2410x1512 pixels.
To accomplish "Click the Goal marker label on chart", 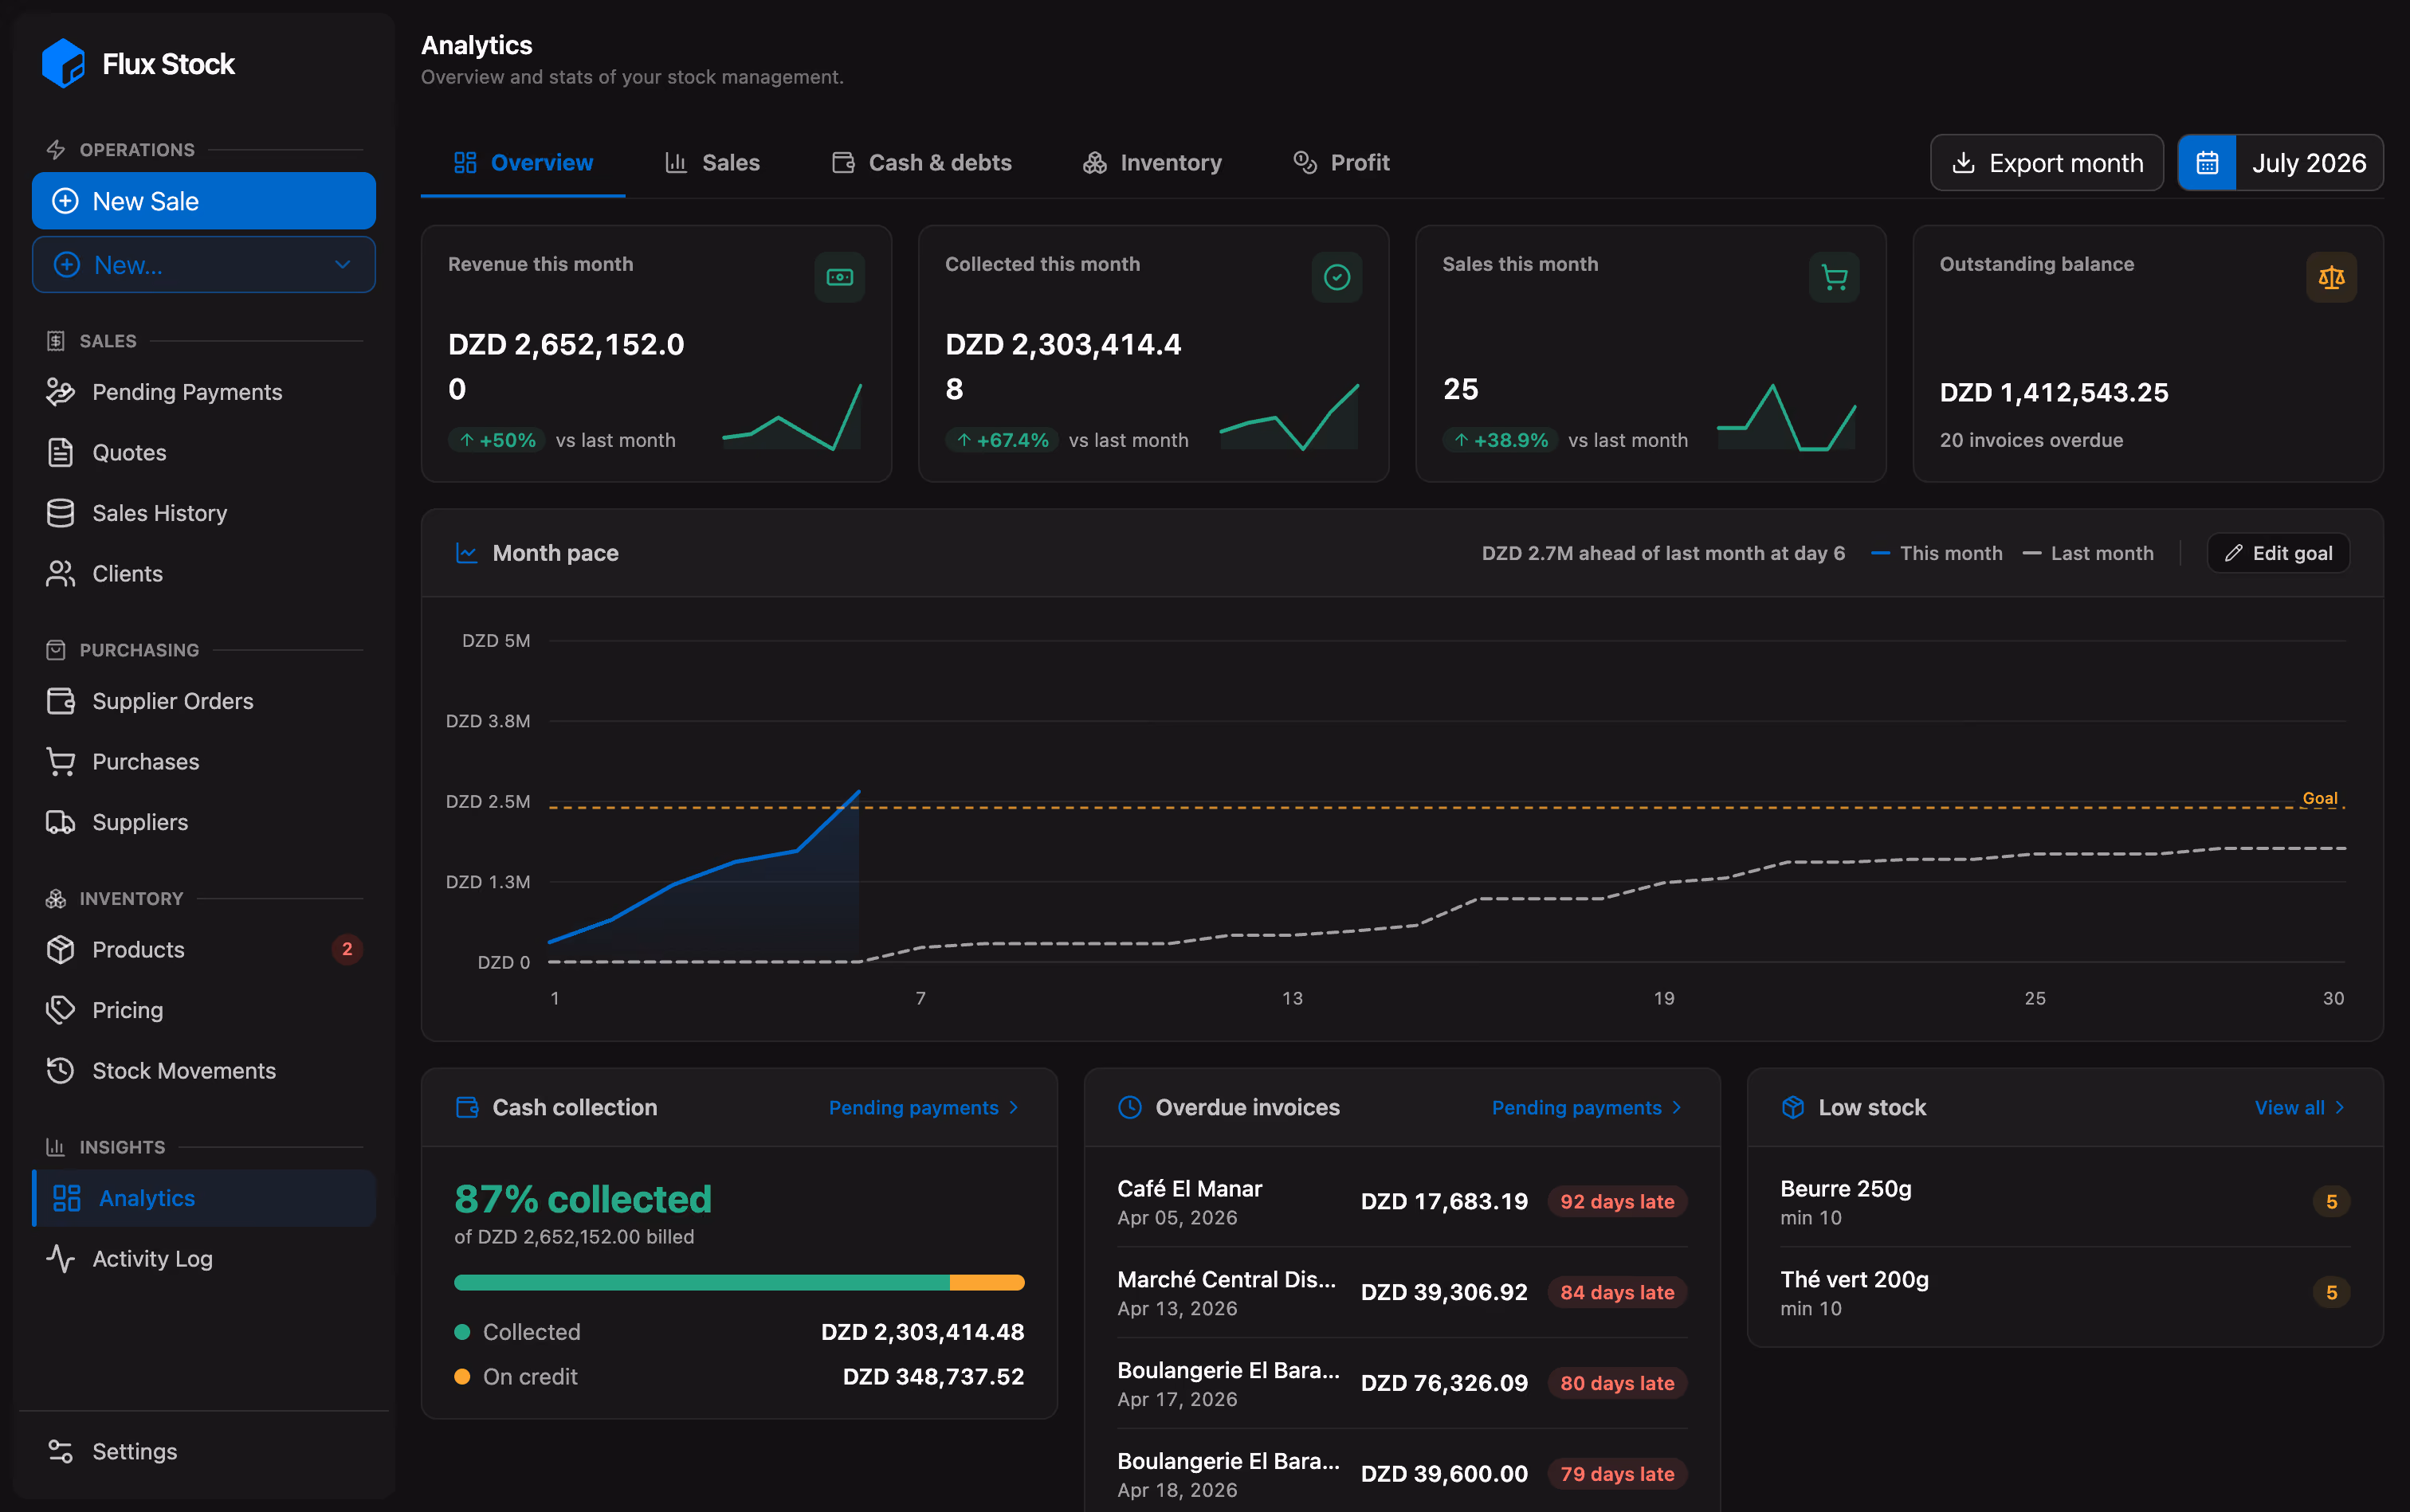I will coord(2319,798).
